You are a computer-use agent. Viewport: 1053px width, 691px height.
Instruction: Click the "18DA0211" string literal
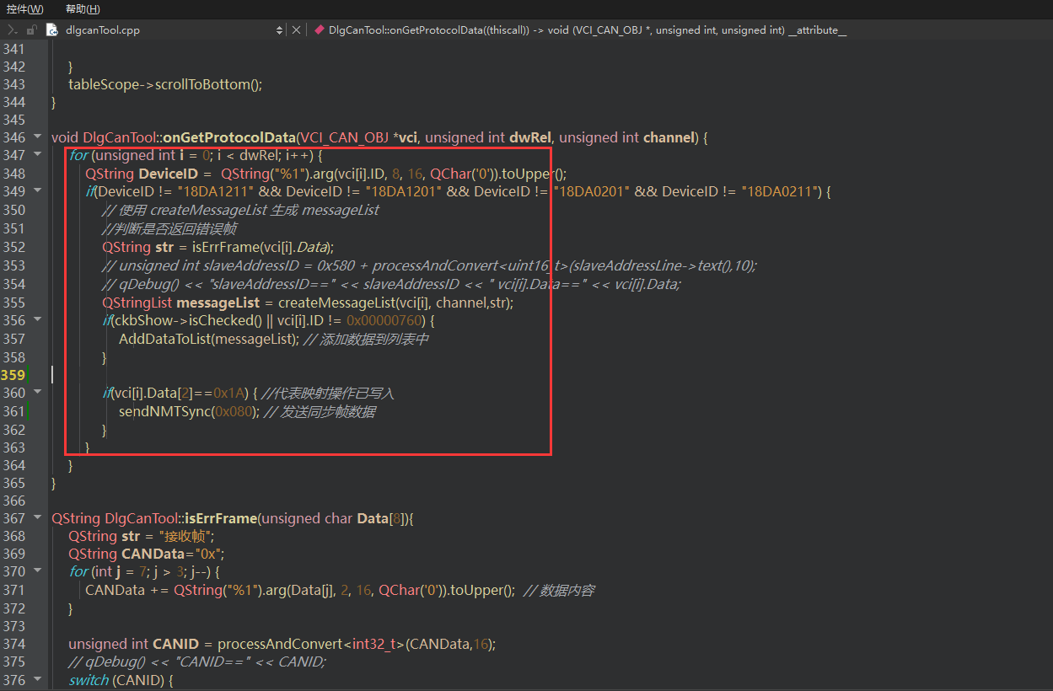tap(781, 191)
